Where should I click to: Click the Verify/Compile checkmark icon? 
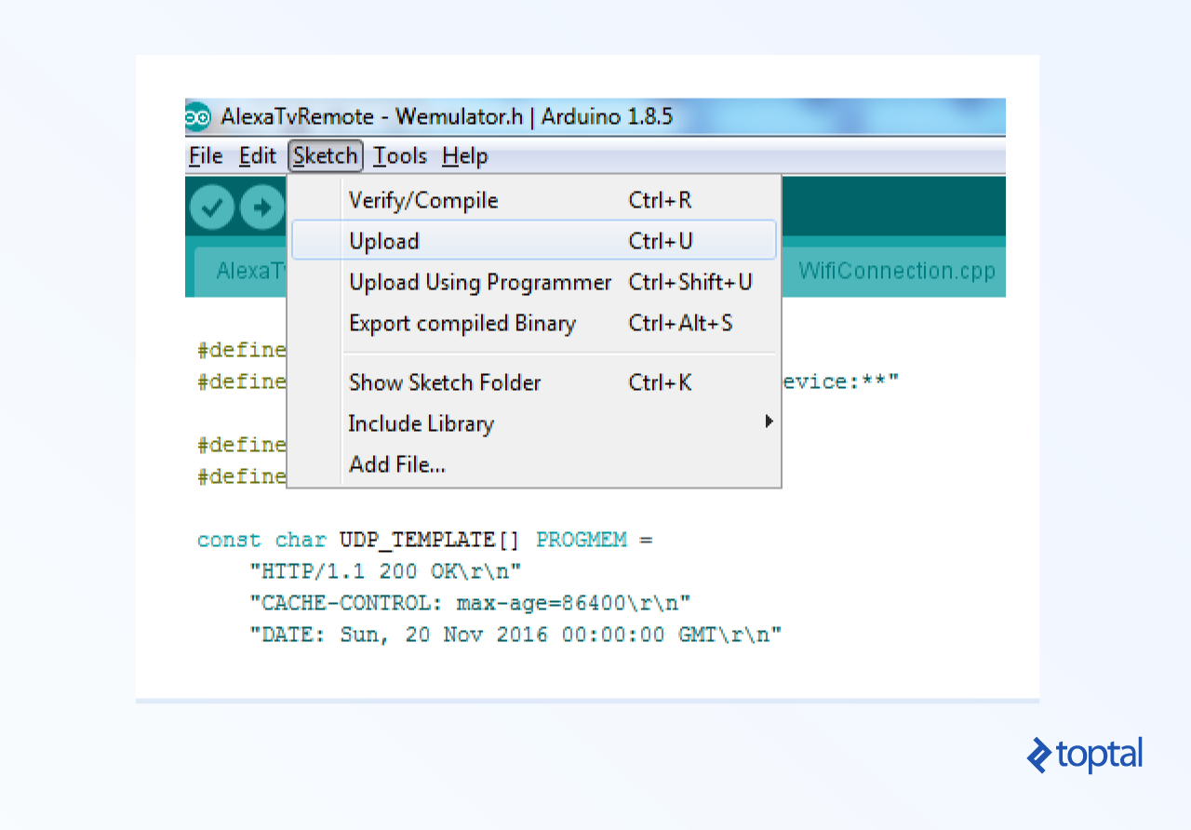pos(211,207)
